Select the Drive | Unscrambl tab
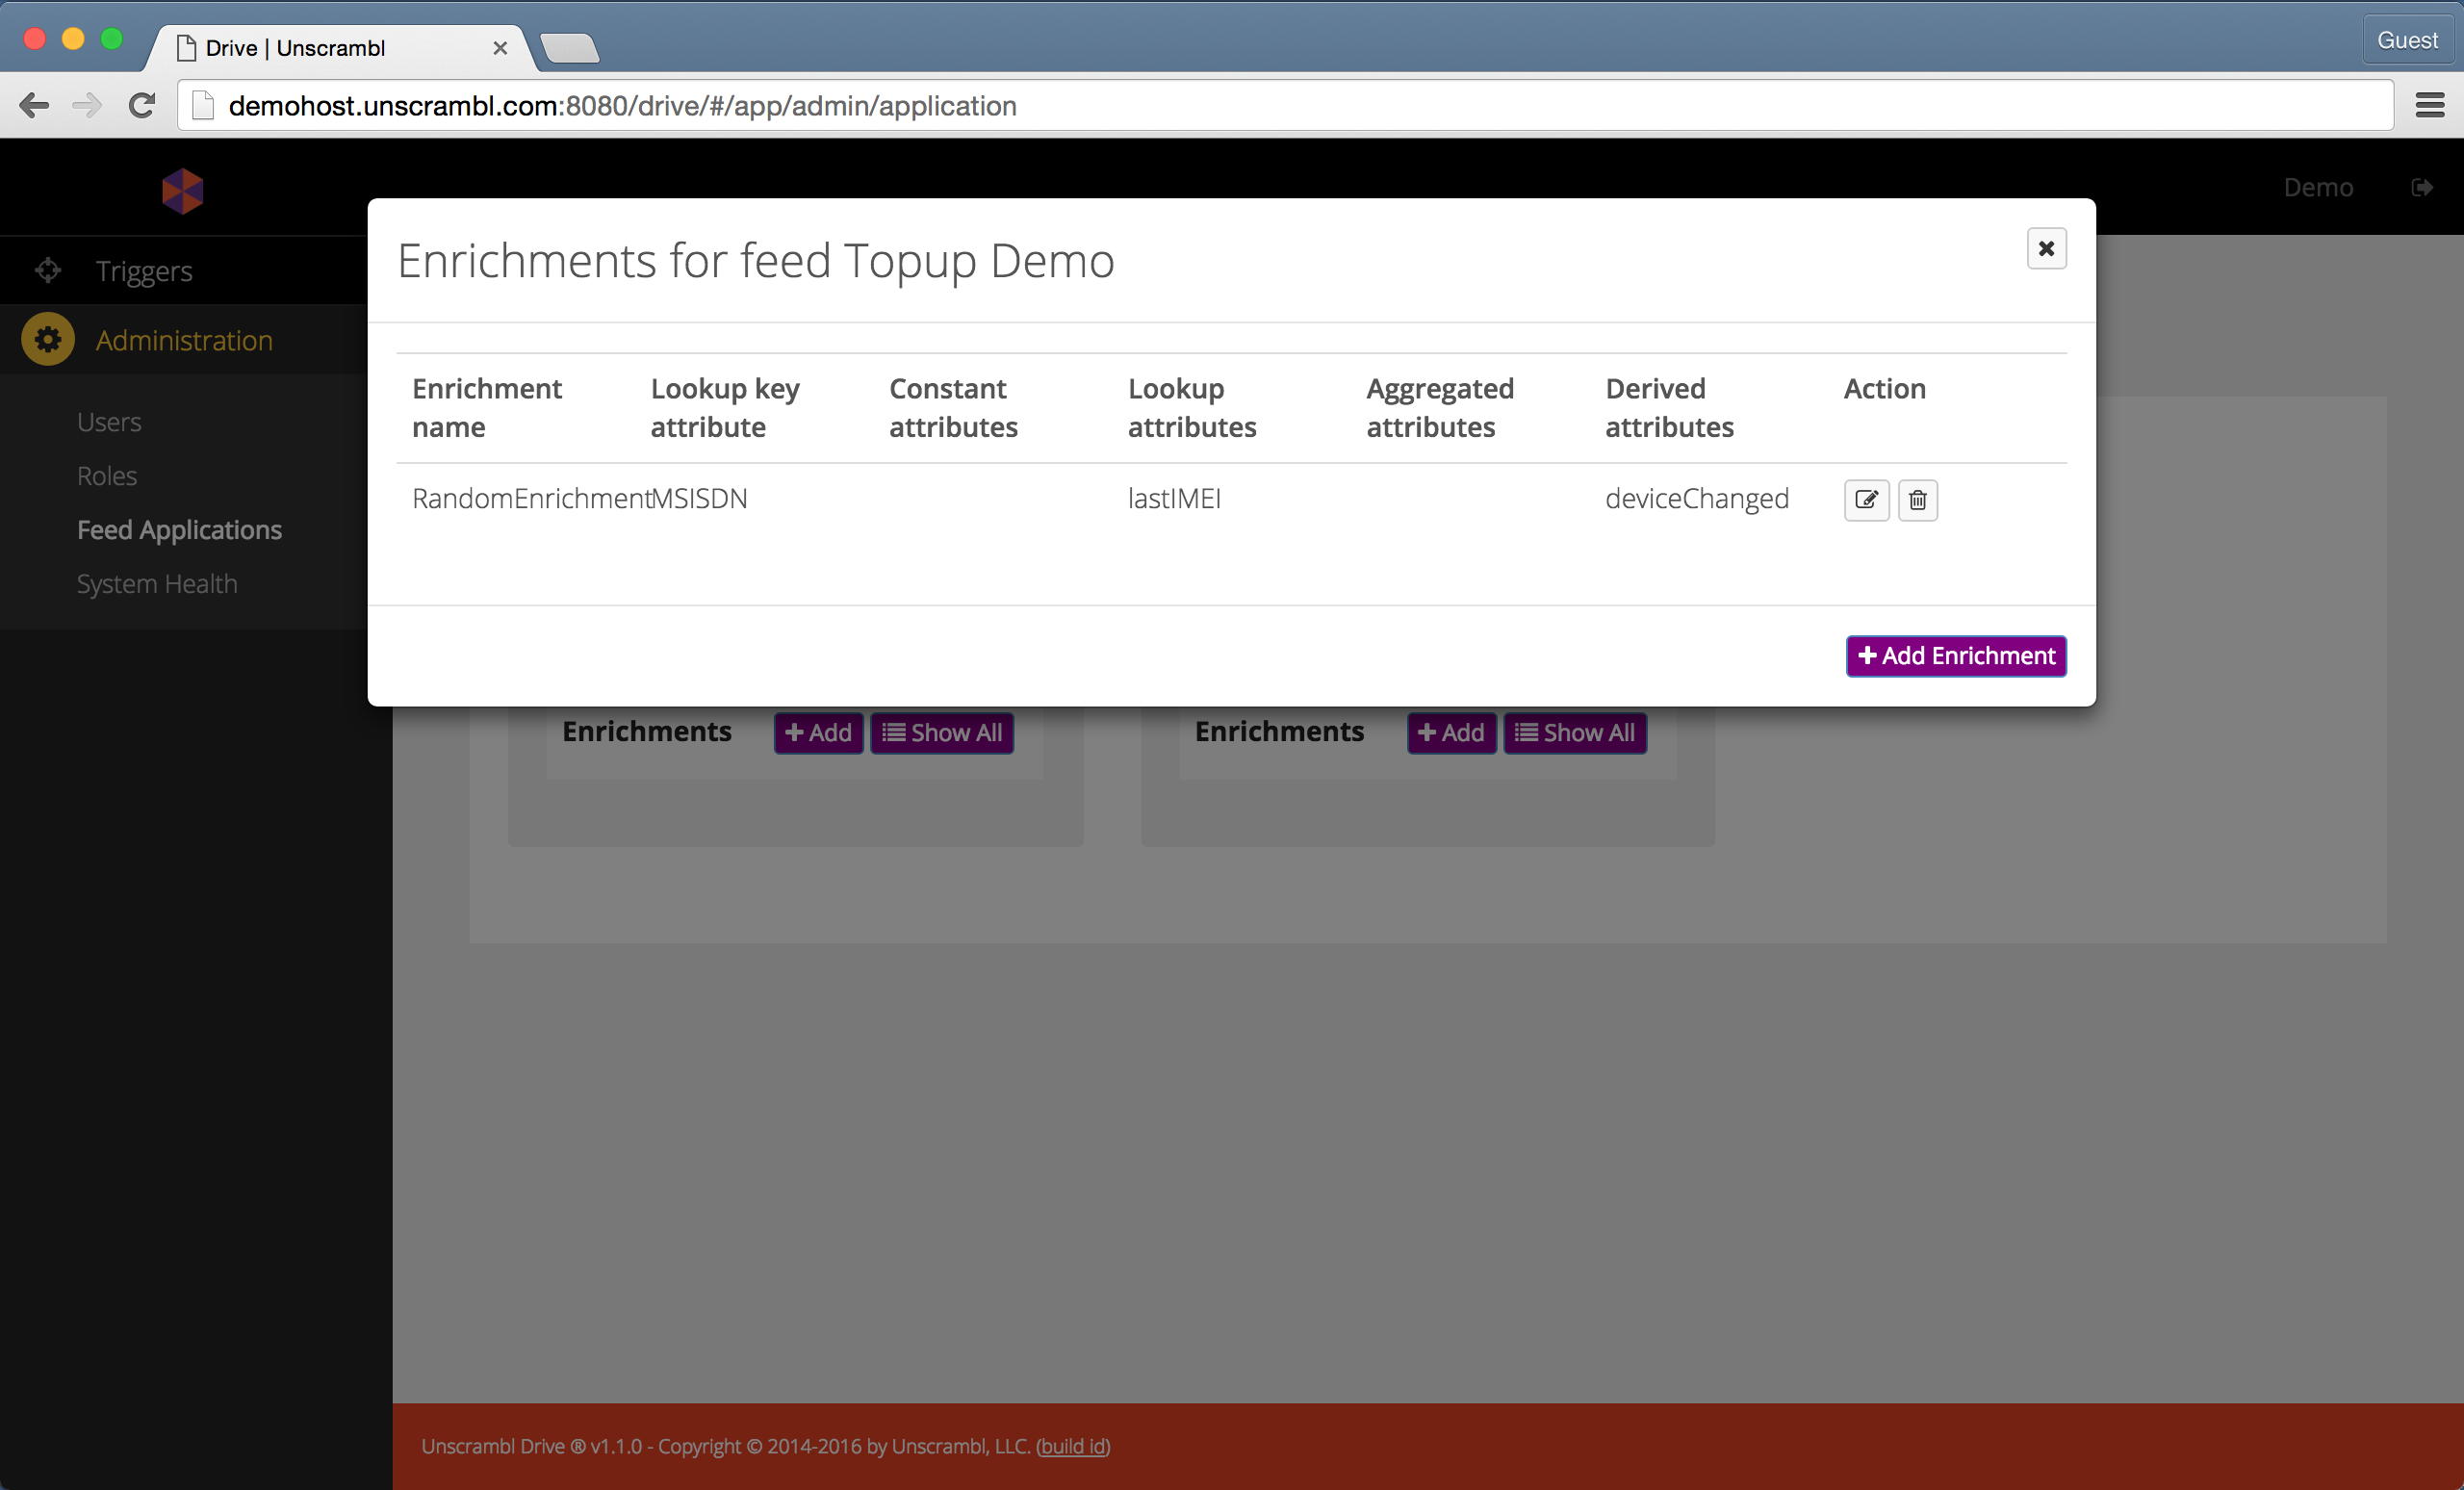 pos(338,48)
